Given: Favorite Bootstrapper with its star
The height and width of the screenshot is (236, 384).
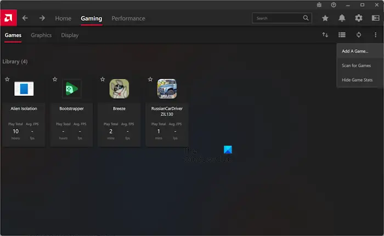Looking at the screenshot, I should pos(55,79).
